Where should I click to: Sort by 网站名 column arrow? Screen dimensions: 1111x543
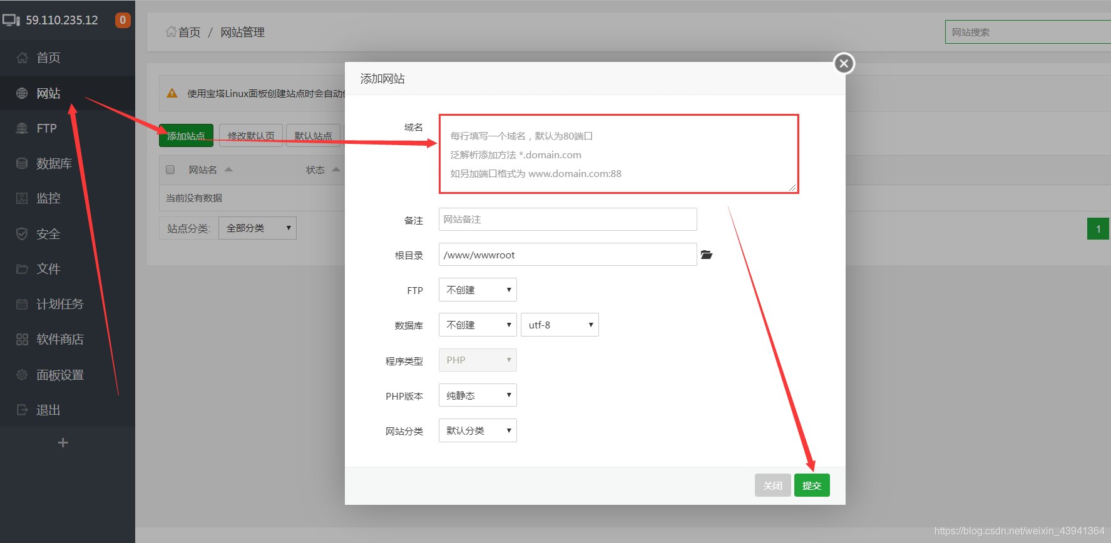coord(228,170)
